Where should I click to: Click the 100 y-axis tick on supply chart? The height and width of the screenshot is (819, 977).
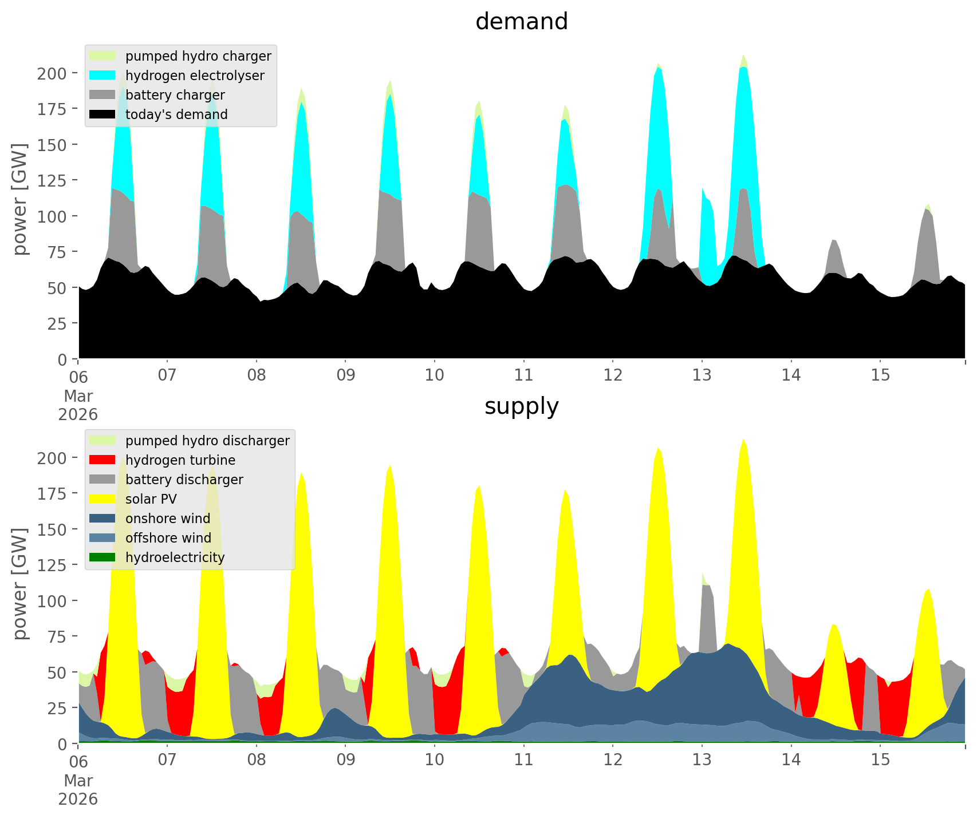pos(53,601)
